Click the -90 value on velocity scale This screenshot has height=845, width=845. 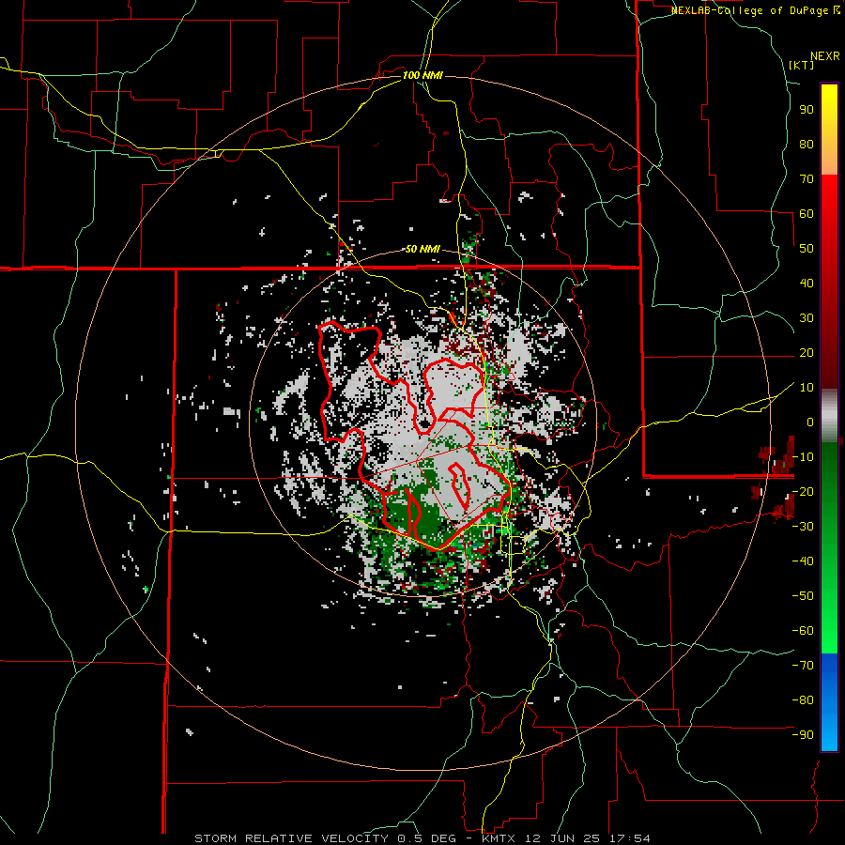[x=803, y=735]
